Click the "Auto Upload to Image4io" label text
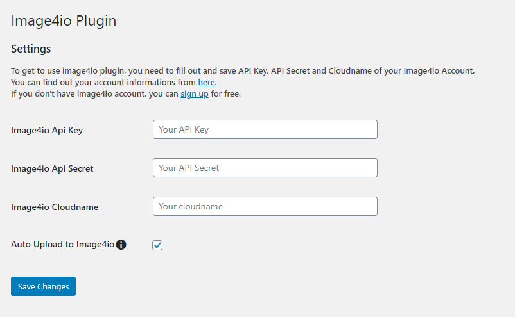 pyautogui.click(x=62, y=244)
